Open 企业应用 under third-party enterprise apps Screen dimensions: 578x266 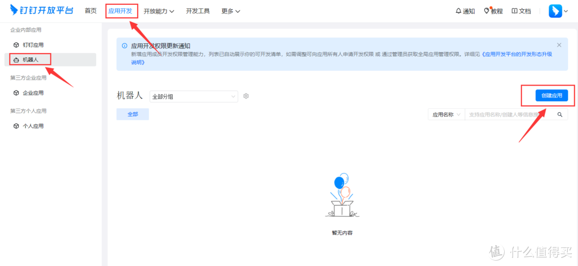[x=32, y=93]
